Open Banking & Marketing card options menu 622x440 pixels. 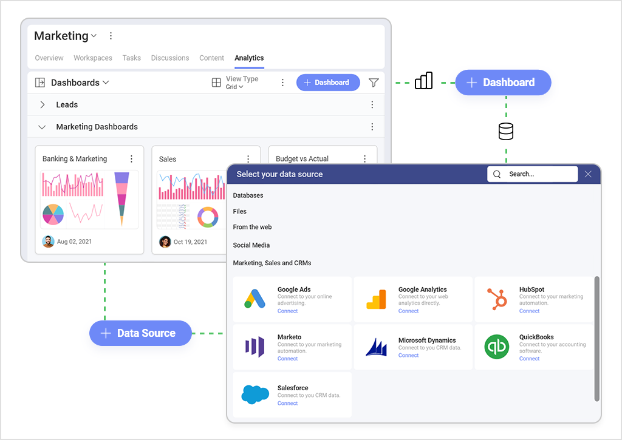pos(131,159)
